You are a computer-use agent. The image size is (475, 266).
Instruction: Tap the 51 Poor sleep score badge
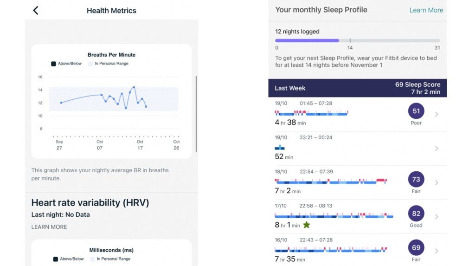coord(416,111)
